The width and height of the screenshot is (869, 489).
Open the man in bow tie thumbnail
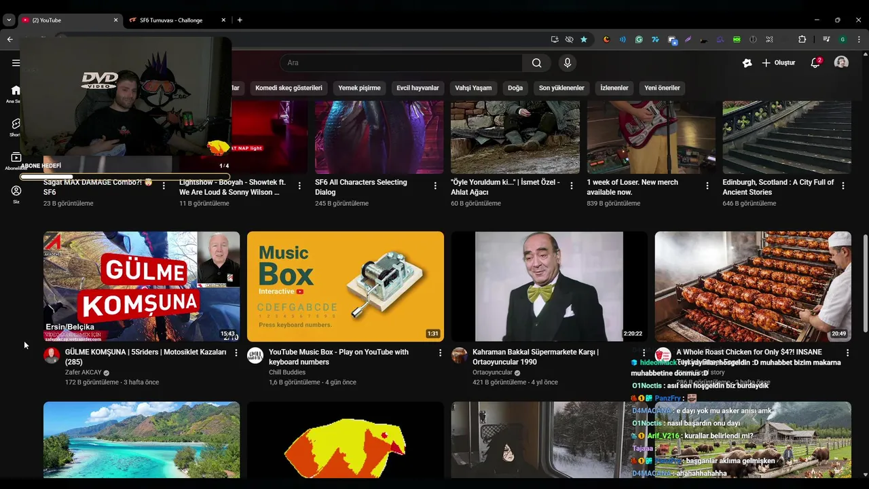coord(549,287)
